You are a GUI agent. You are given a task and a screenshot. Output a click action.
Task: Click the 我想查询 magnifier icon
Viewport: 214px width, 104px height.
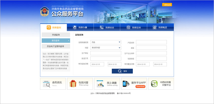tap(49, 27)
